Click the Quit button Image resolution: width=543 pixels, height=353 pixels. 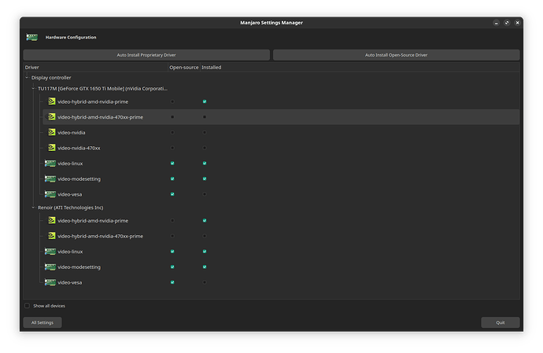tap(501, 322)
